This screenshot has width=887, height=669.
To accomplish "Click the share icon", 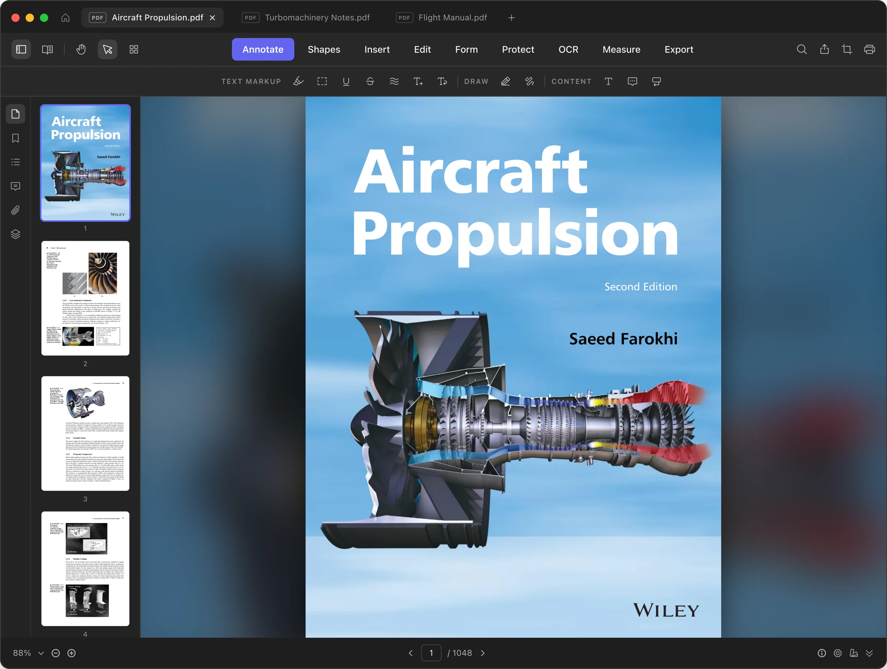I will (825, 49).
